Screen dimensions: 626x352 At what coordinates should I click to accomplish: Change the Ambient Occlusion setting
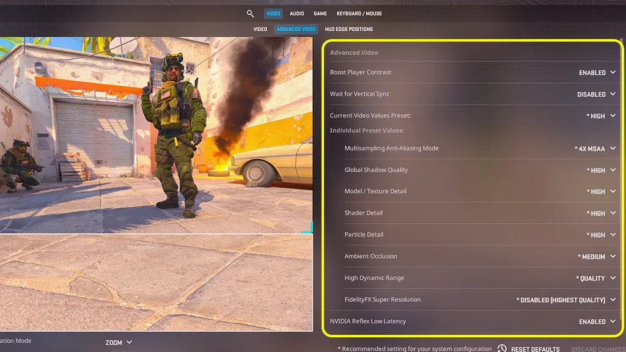(x=597, y=257)
